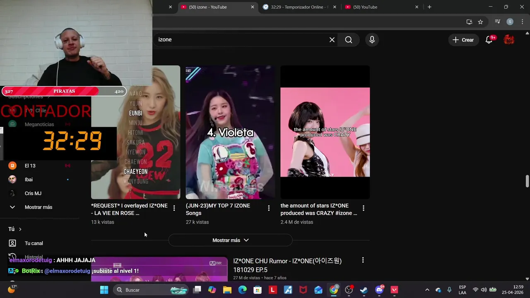Open Task View on the taskbar
530x298 pixels.
(198, 290)
